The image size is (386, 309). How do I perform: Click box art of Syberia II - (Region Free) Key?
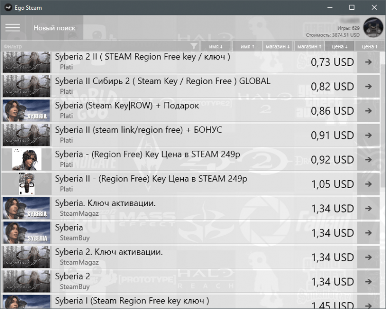pyautogui.click(x=27, y=184)
